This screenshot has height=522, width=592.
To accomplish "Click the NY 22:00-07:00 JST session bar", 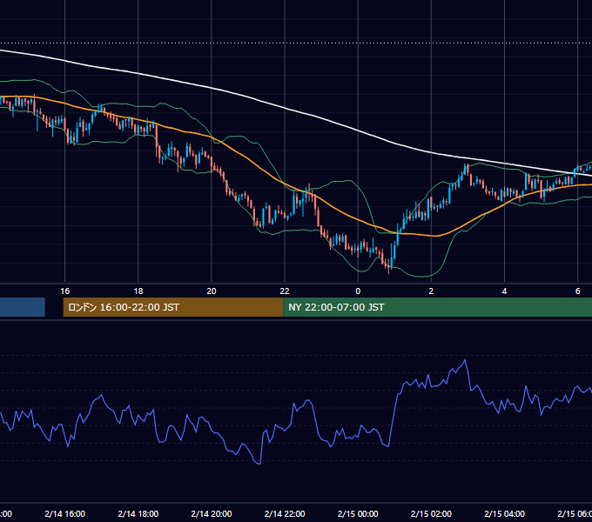I will point(438,307).
